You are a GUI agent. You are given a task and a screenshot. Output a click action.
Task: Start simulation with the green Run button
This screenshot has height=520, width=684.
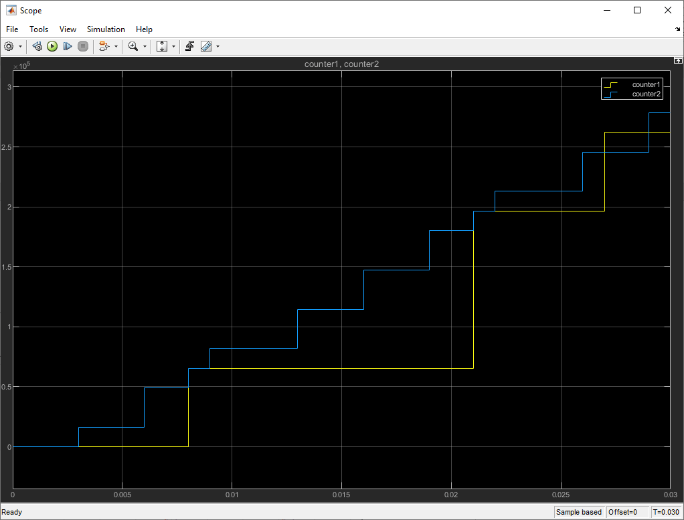coord(52,46)
